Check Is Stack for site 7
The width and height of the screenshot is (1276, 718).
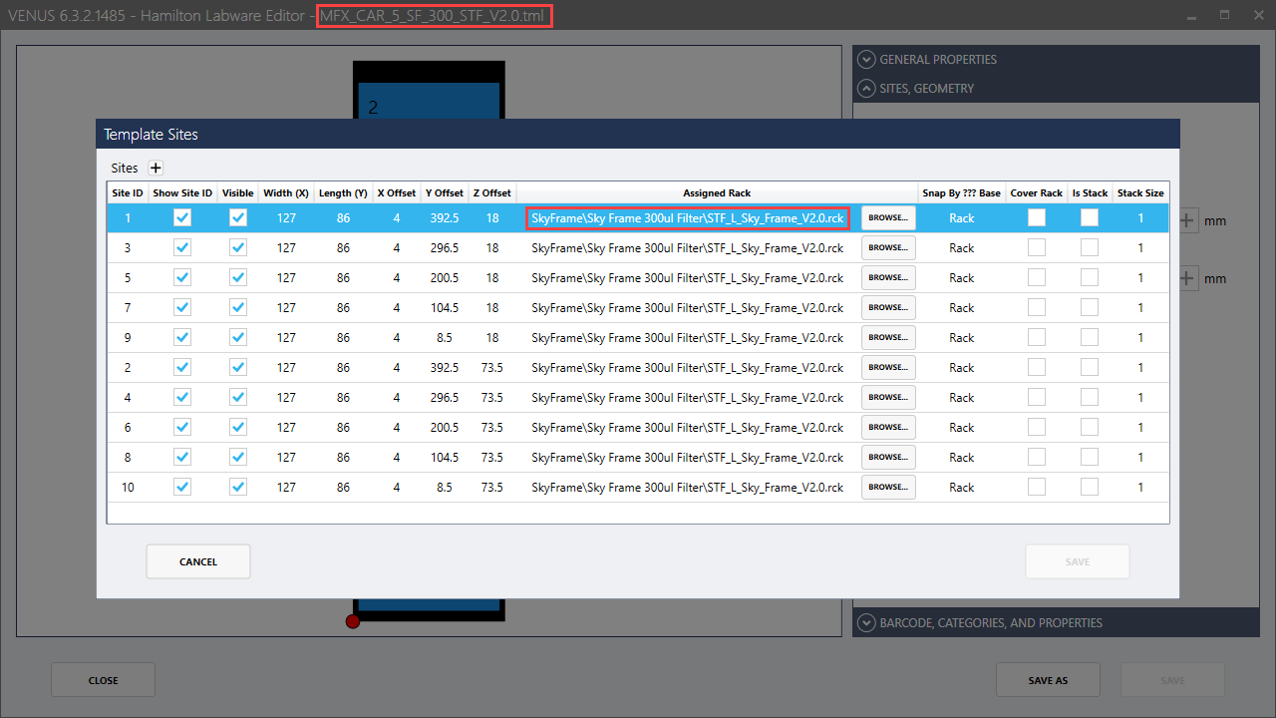1090,307
